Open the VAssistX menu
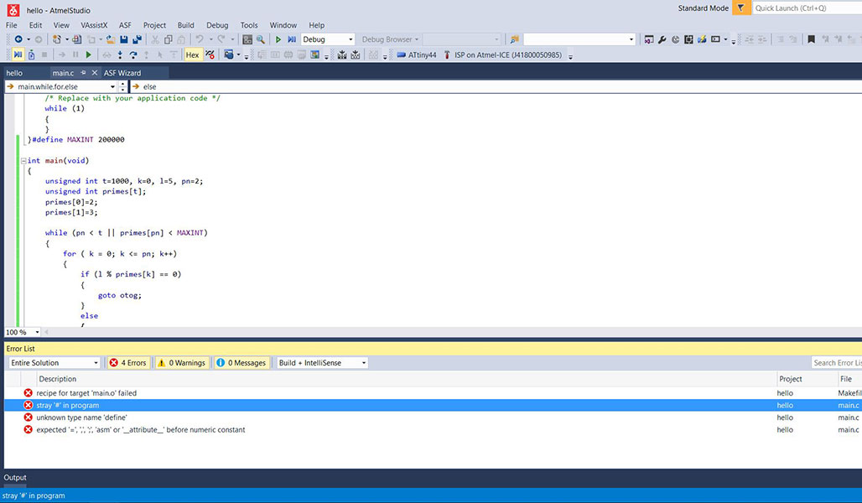This screenshot has width=862, height=503. [x=94, y=25]
